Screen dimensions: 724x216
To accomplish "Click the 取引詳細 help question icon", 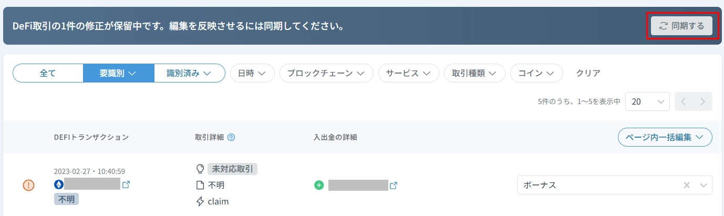I will 231,137.
